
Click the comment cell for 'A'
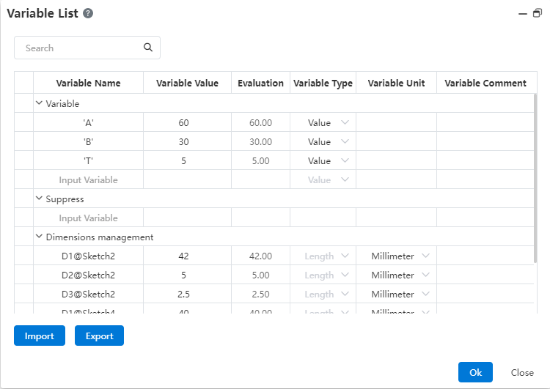pos(485,122)
